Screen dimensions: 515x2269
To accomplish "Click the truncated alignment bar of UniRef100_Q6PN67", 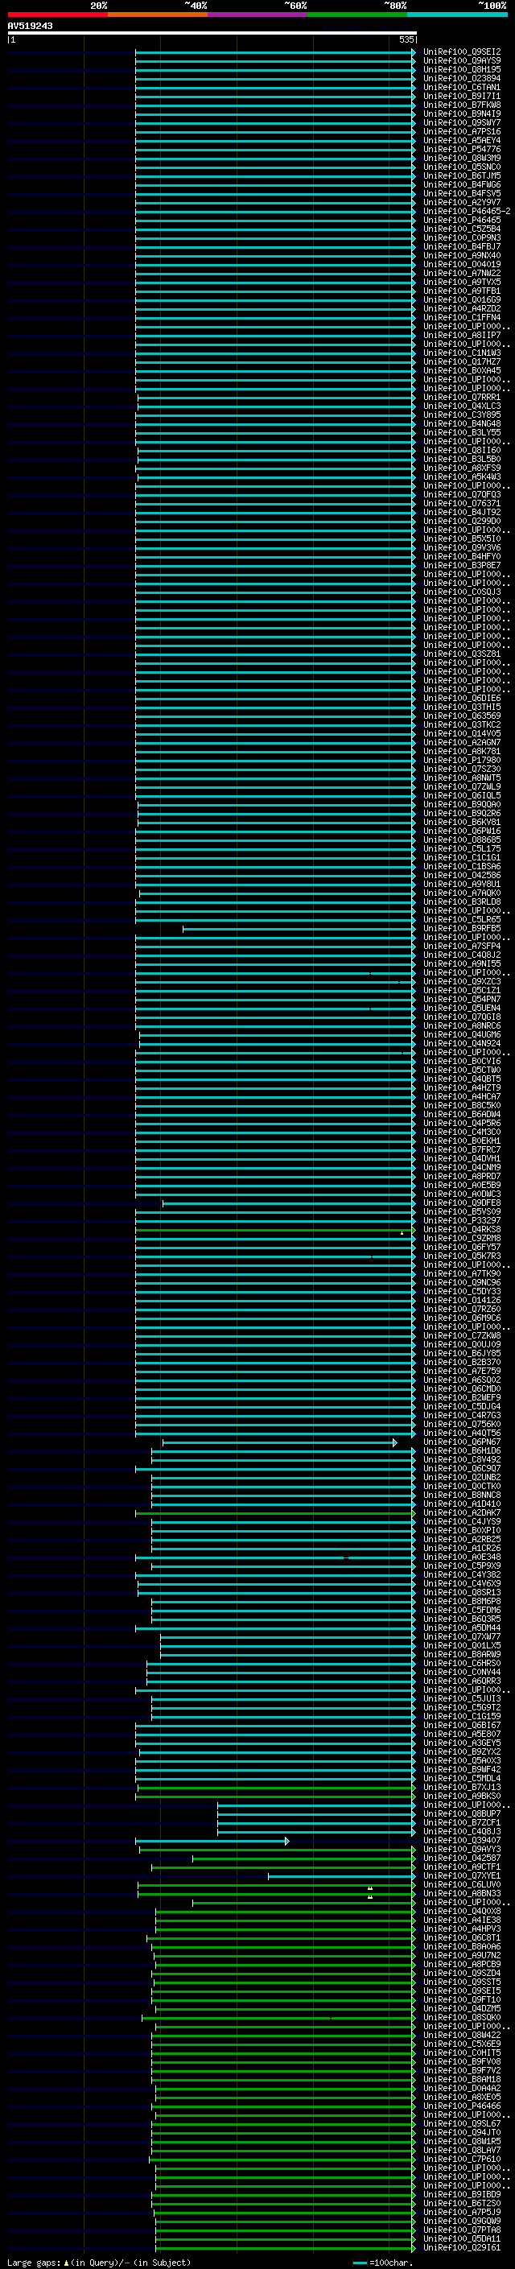I will [x=280, y=1442].
